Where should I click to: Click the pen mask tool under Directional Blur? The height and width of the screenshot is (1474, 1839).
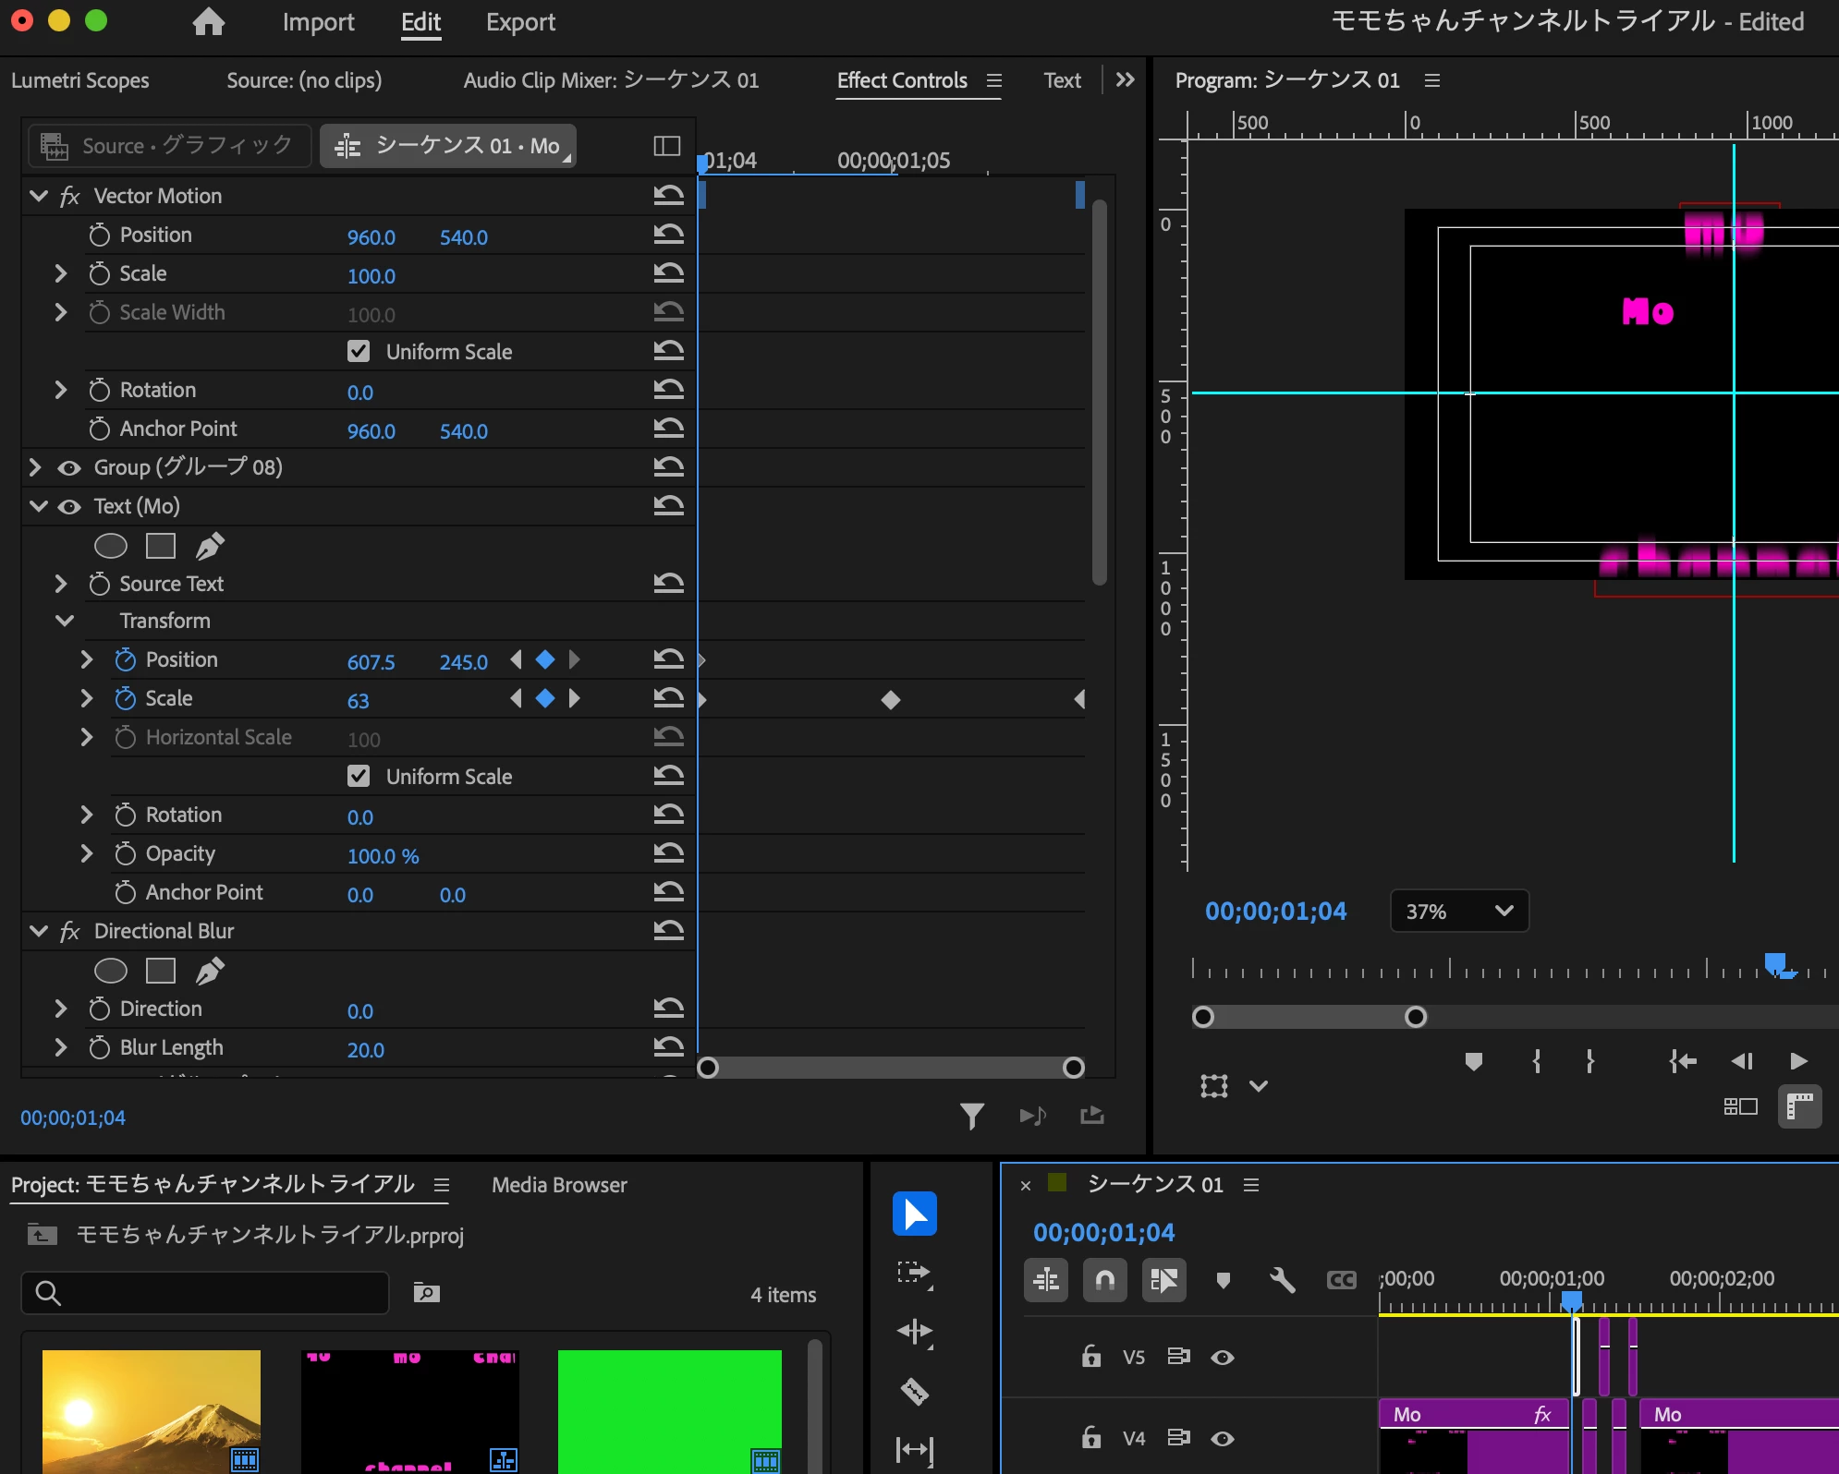point(210,971)
